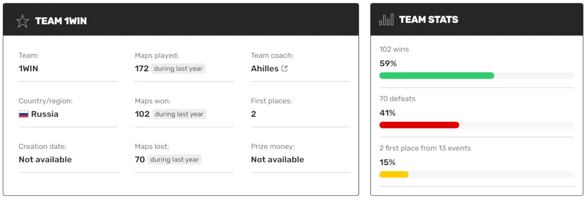Click the 'during last year' badge beside 172
The width and height of the screenshot is (587, 200).
[178, 69]
